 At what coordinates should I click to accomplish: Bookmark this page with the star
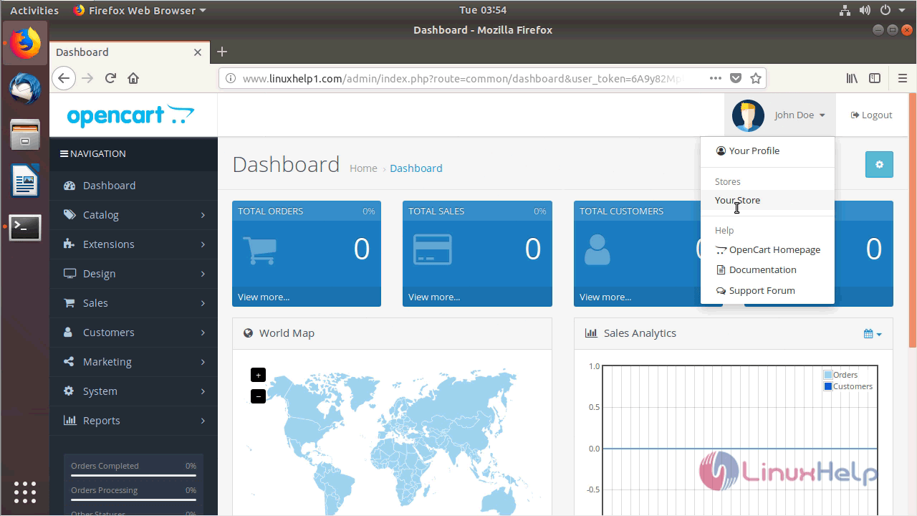[755, 78]
